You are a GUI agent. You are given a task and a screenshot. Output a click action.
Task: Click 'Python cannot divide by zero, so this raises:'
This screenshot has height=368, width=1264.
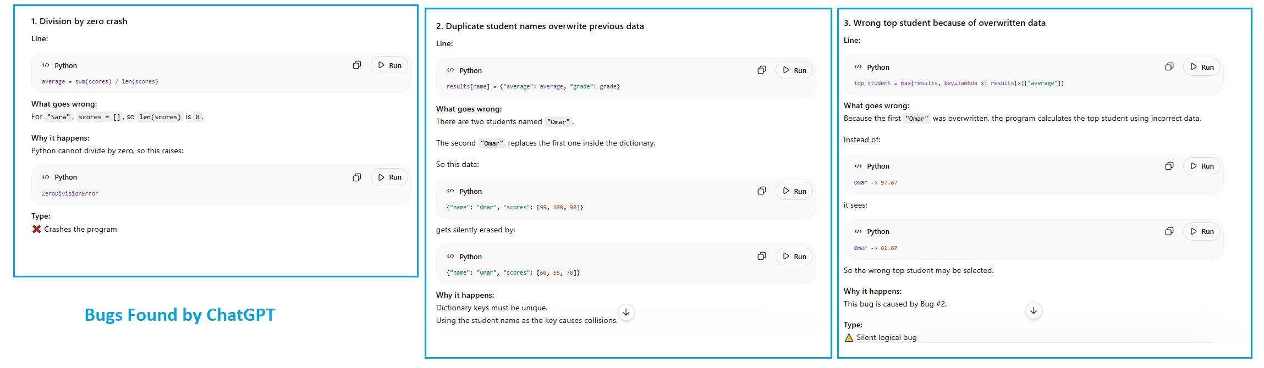point(107,150)
